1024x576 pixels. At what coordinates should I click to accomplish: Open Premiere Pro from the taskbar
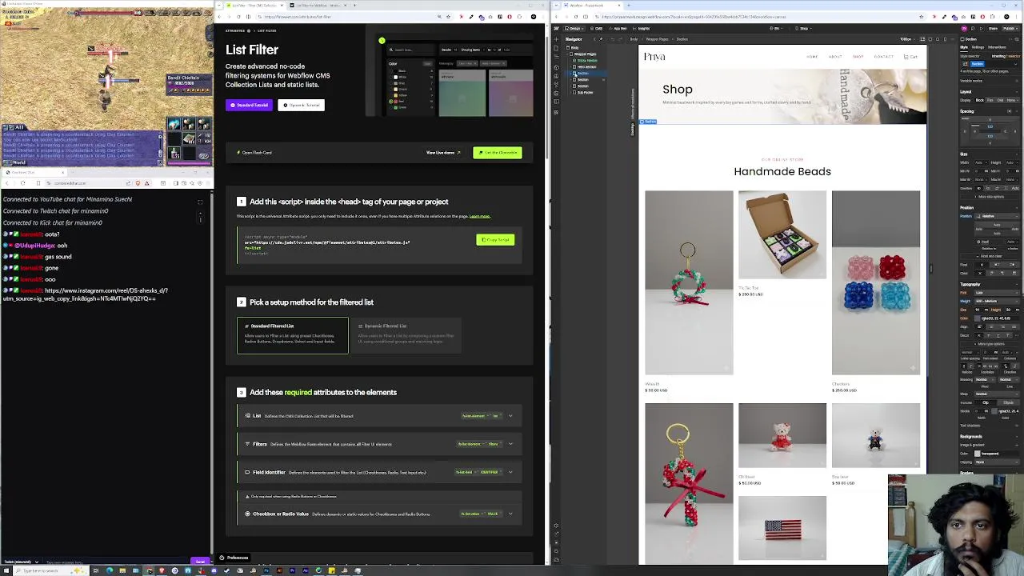click(292, 570)
